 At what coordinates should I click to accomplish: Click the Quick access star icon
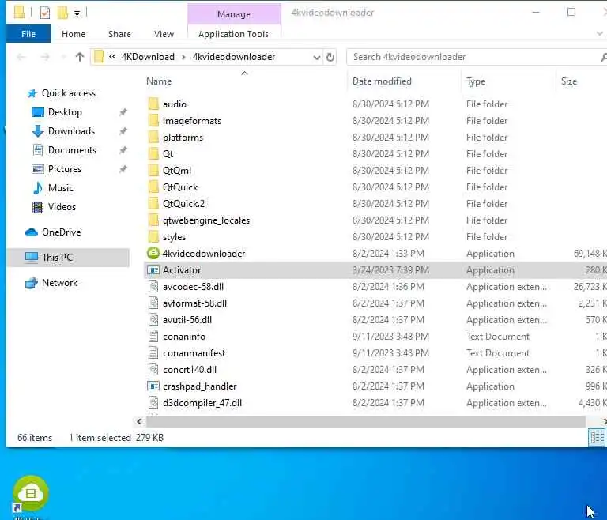(x=32, y=93)
